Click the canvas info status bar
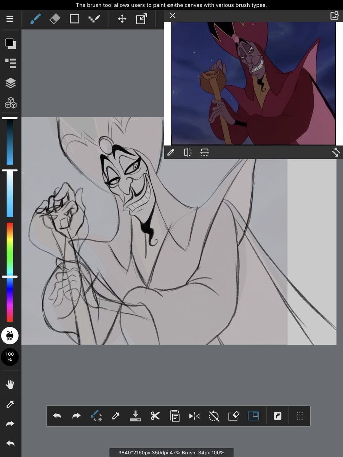 (x=171, y=452)
